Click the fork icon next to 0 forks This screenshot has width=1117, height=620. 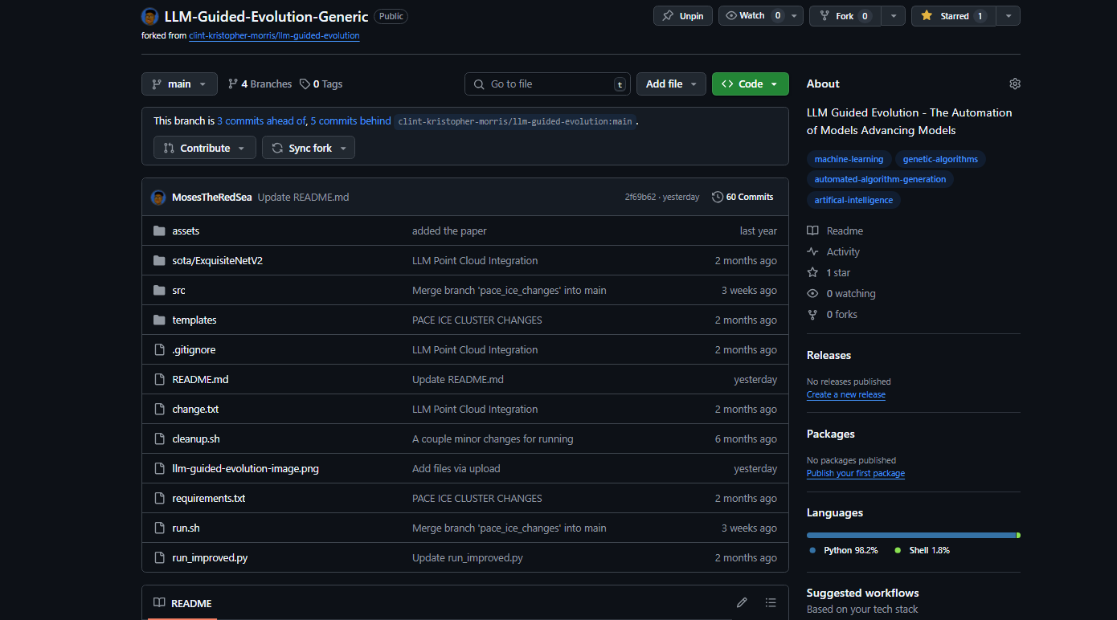pyautogui.click(x=812, y=314)
